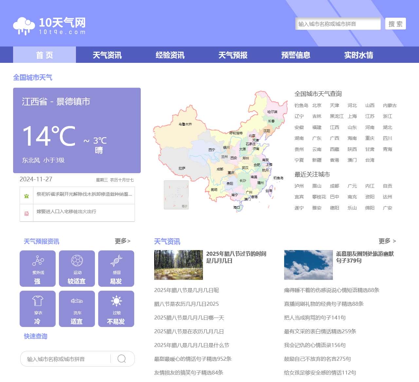Select 四川 in the province list
This screenshot has width=419, height=382.
(388, 138)
